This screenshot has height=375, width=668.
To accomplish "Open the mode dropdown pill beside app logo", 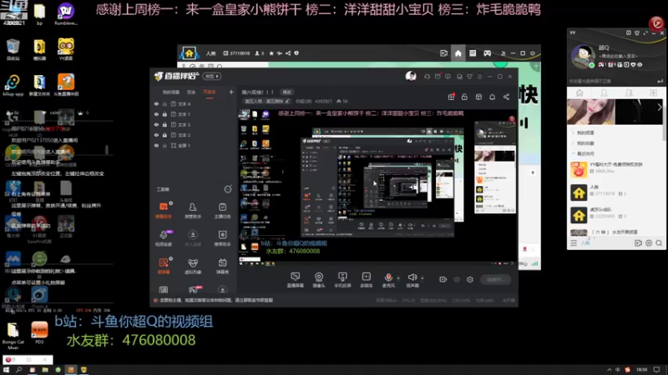I will pos(212,76).
